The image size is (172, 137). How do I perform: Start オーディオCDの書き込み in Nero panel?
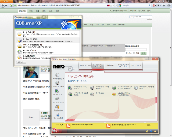point(100,87)
